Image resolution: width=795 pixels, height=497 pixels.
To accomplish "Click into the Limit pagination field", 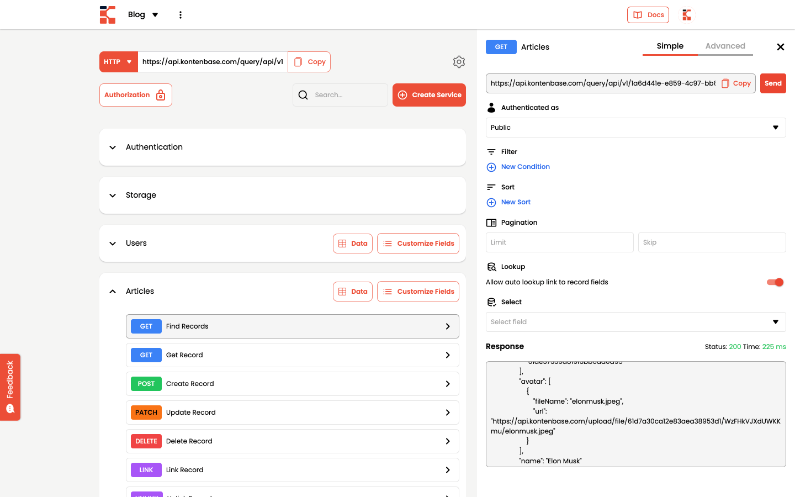I will point(559,242).
